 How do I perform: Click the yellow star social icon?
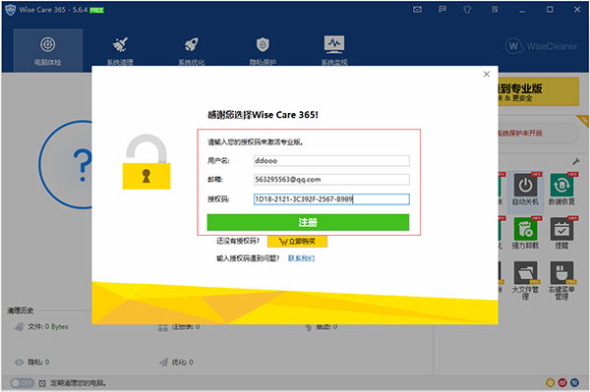pyautogui.click(x=550, y=382)
